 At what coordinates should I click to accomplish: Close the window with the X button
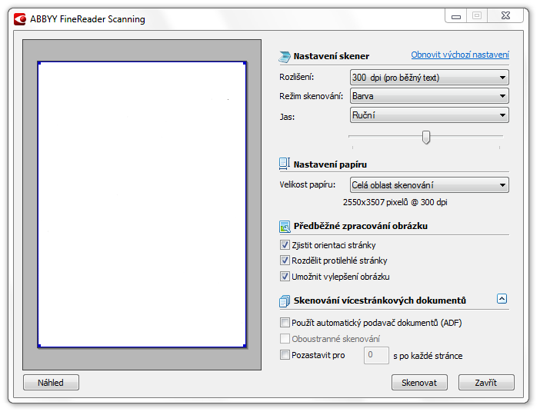click(x=505, y=16)
